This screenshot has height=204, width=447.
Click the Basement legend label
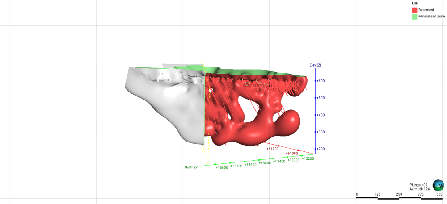click(426, 10)
